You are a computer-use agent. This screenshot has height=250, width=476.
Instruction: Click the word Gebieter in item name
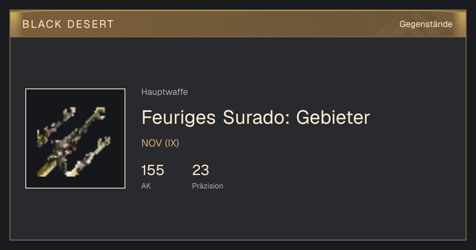tap(333, 117)
